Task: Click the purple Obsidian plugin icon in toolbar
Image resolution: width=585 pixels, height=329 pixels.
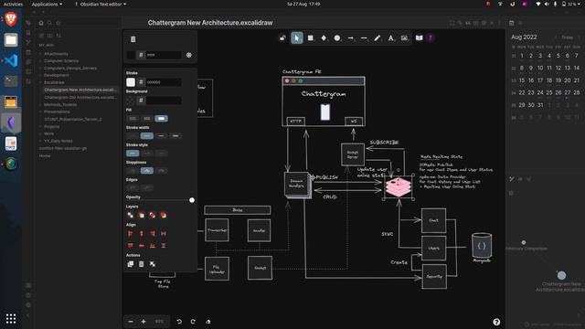Action: (x=431, y=38)
